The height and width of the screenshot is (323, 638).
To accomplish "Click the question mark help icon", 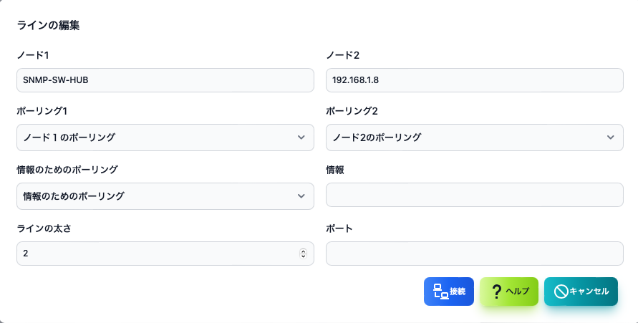I will (x=496, y=291).
